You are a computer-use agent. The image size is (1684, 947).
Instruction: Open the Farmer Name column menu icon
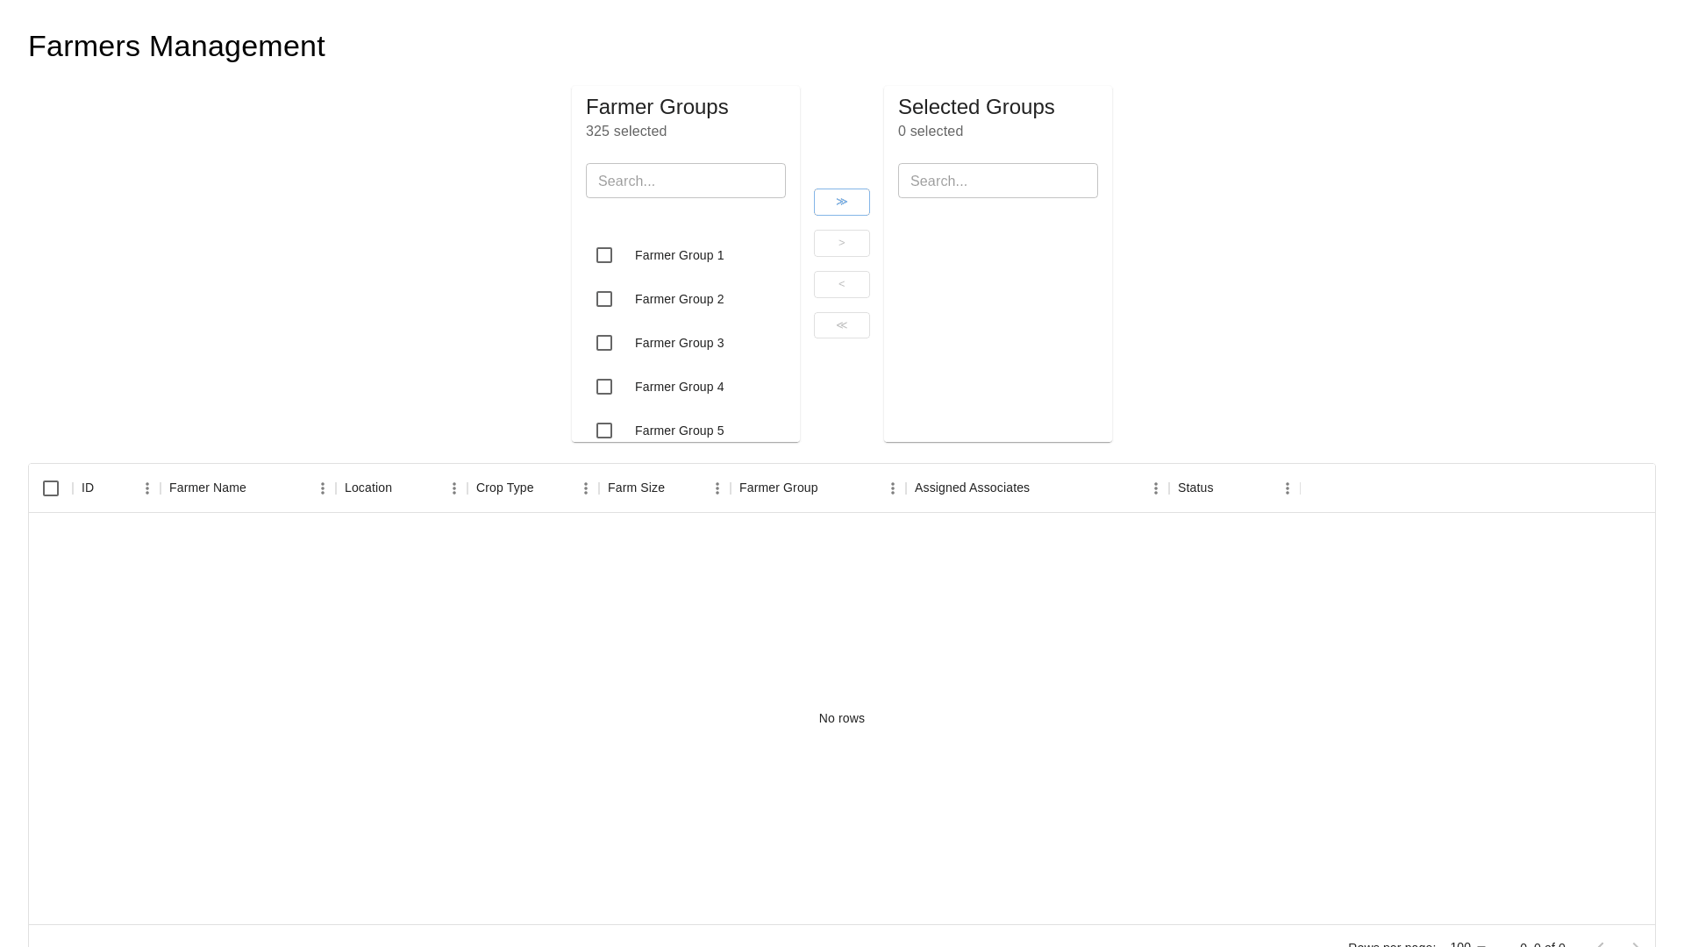click(323, 488)
